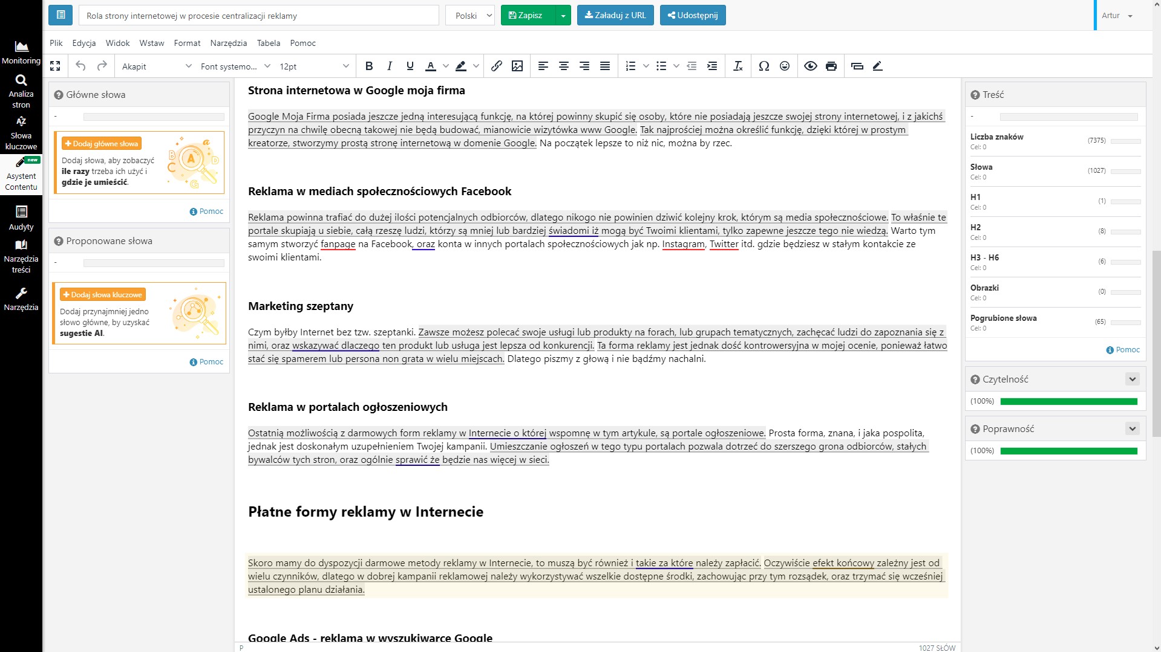Open text color dropdown arrow
The width and height of the screenshot is (1161, 652).
point(446,66)
